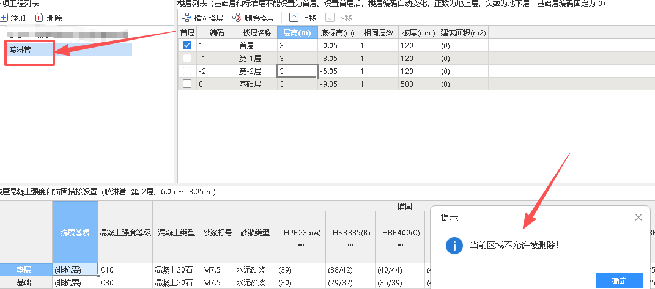655x289 pixels.
Task: Click the 下移 down arrow button
Action: 339,18
